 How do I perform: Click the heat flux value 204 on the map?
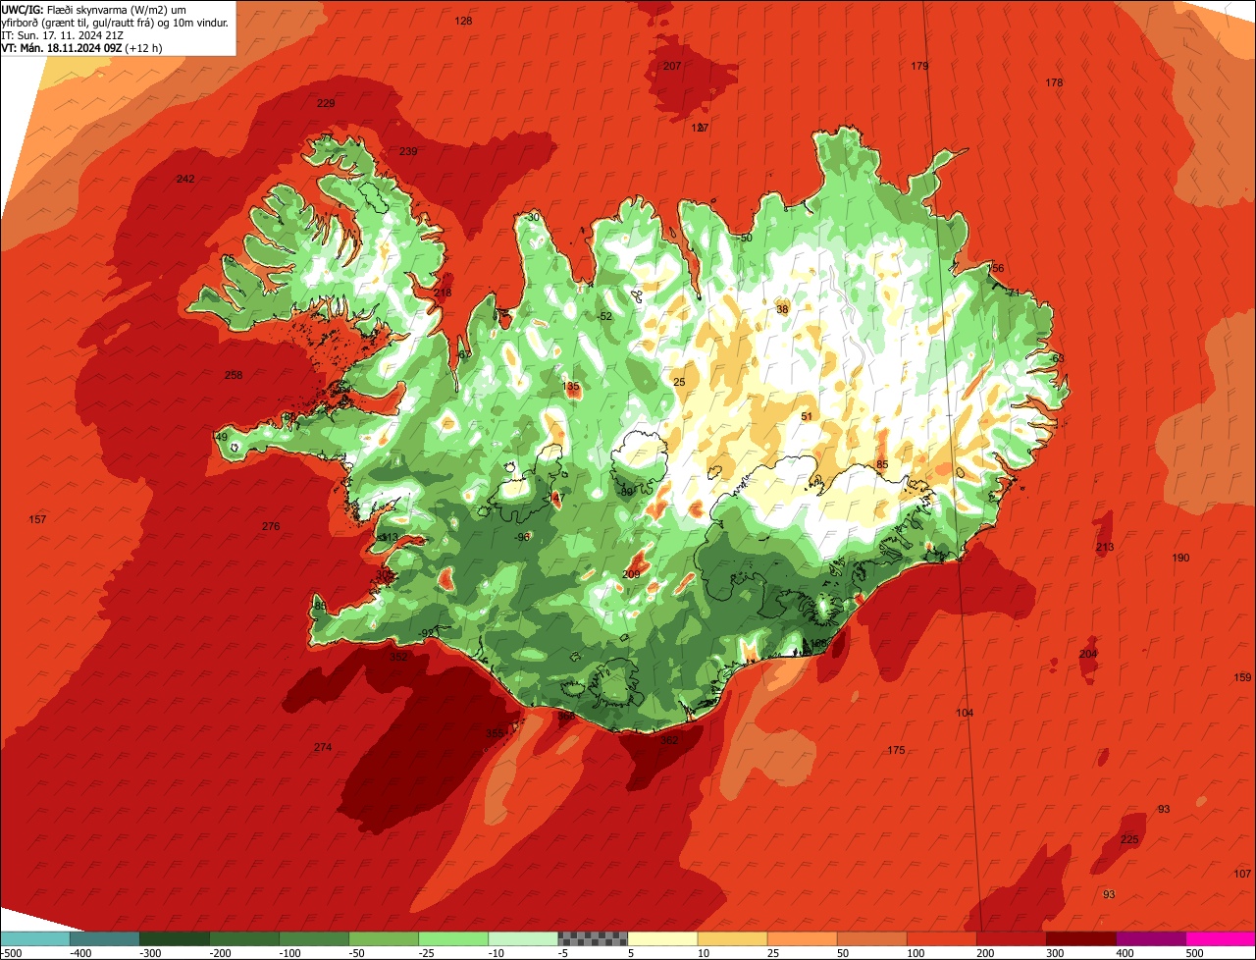[1088, 654]
